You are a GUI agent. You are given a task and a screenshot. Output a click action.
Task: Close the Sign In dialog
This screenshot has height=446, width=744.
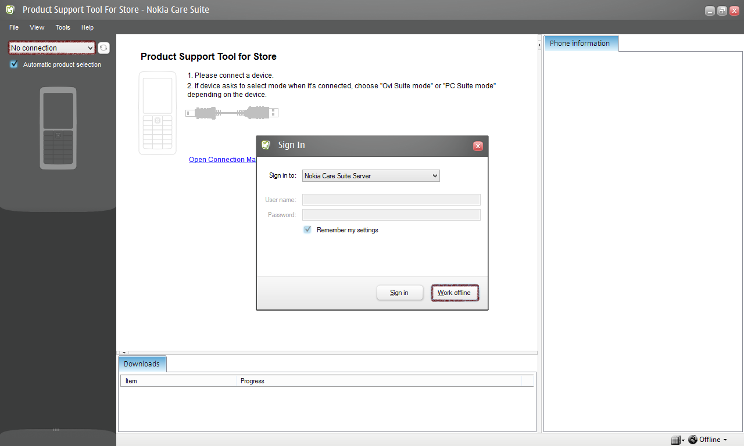(478, 146)
